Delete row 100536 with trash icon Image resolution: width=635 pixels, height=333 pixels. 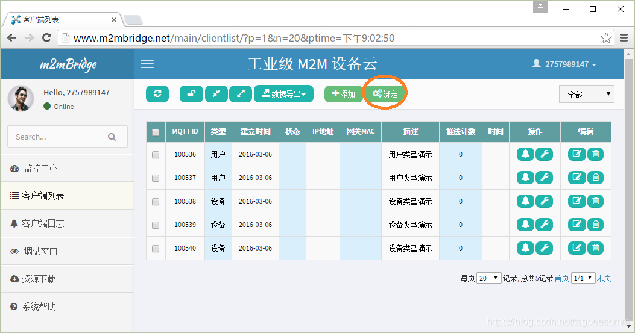coord(595,154)
